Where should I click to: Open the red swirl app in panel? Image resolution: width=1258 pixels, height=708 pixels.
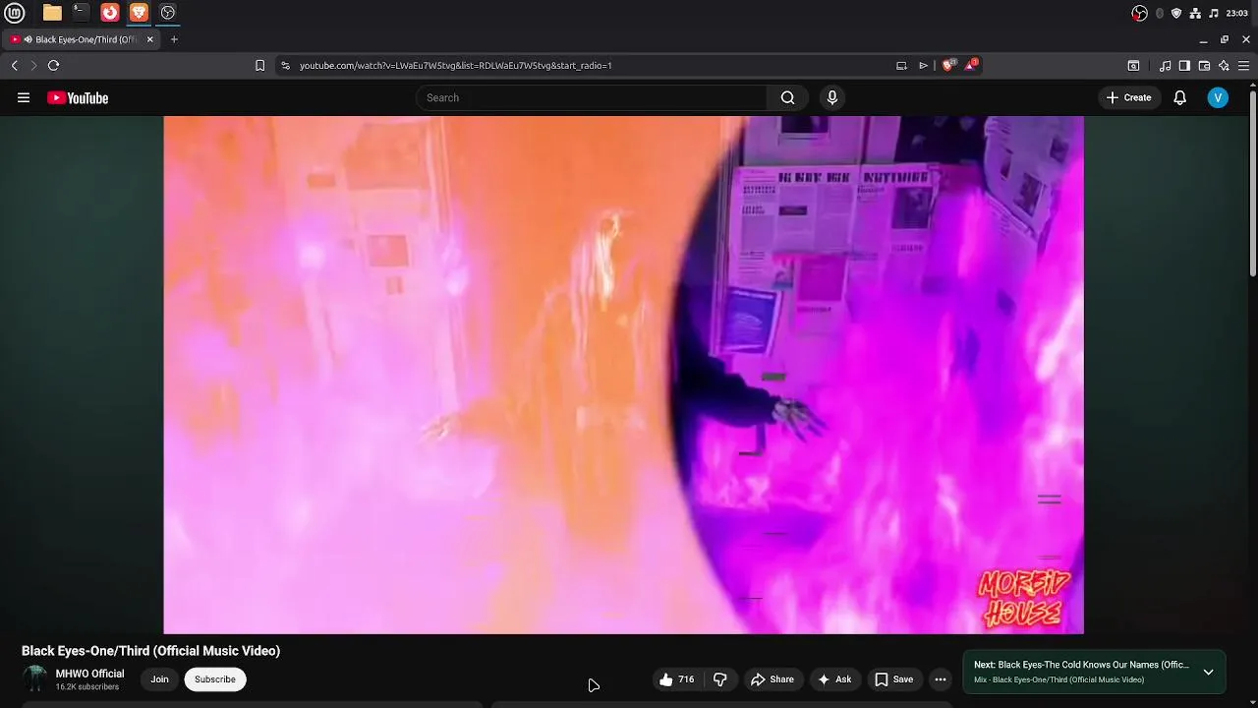tap(110, 13)
